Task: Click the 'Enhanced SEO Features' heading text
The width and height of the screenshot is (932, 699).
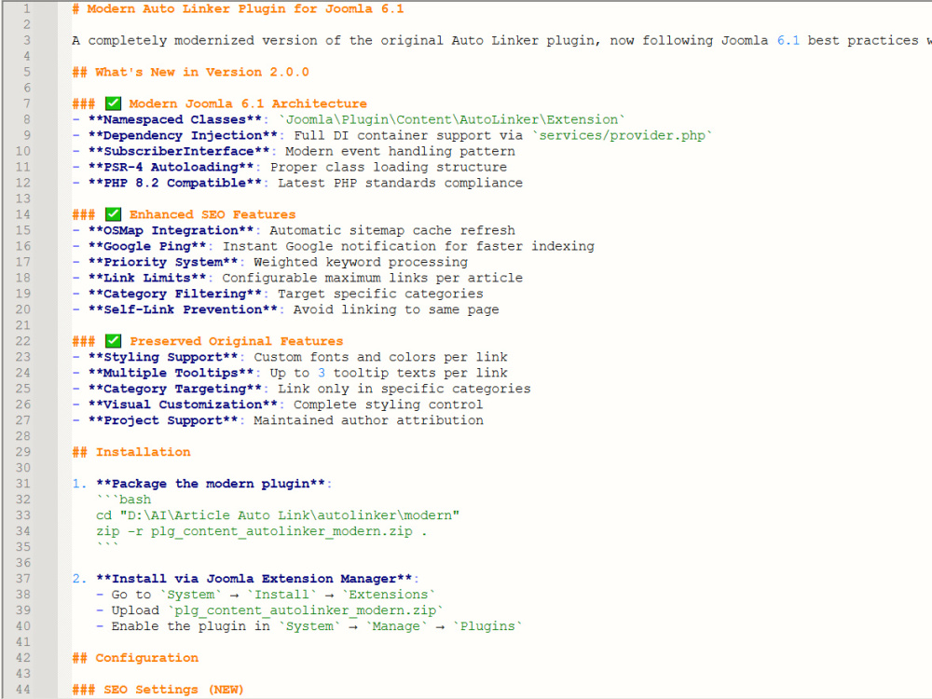Action: point(212,214)
